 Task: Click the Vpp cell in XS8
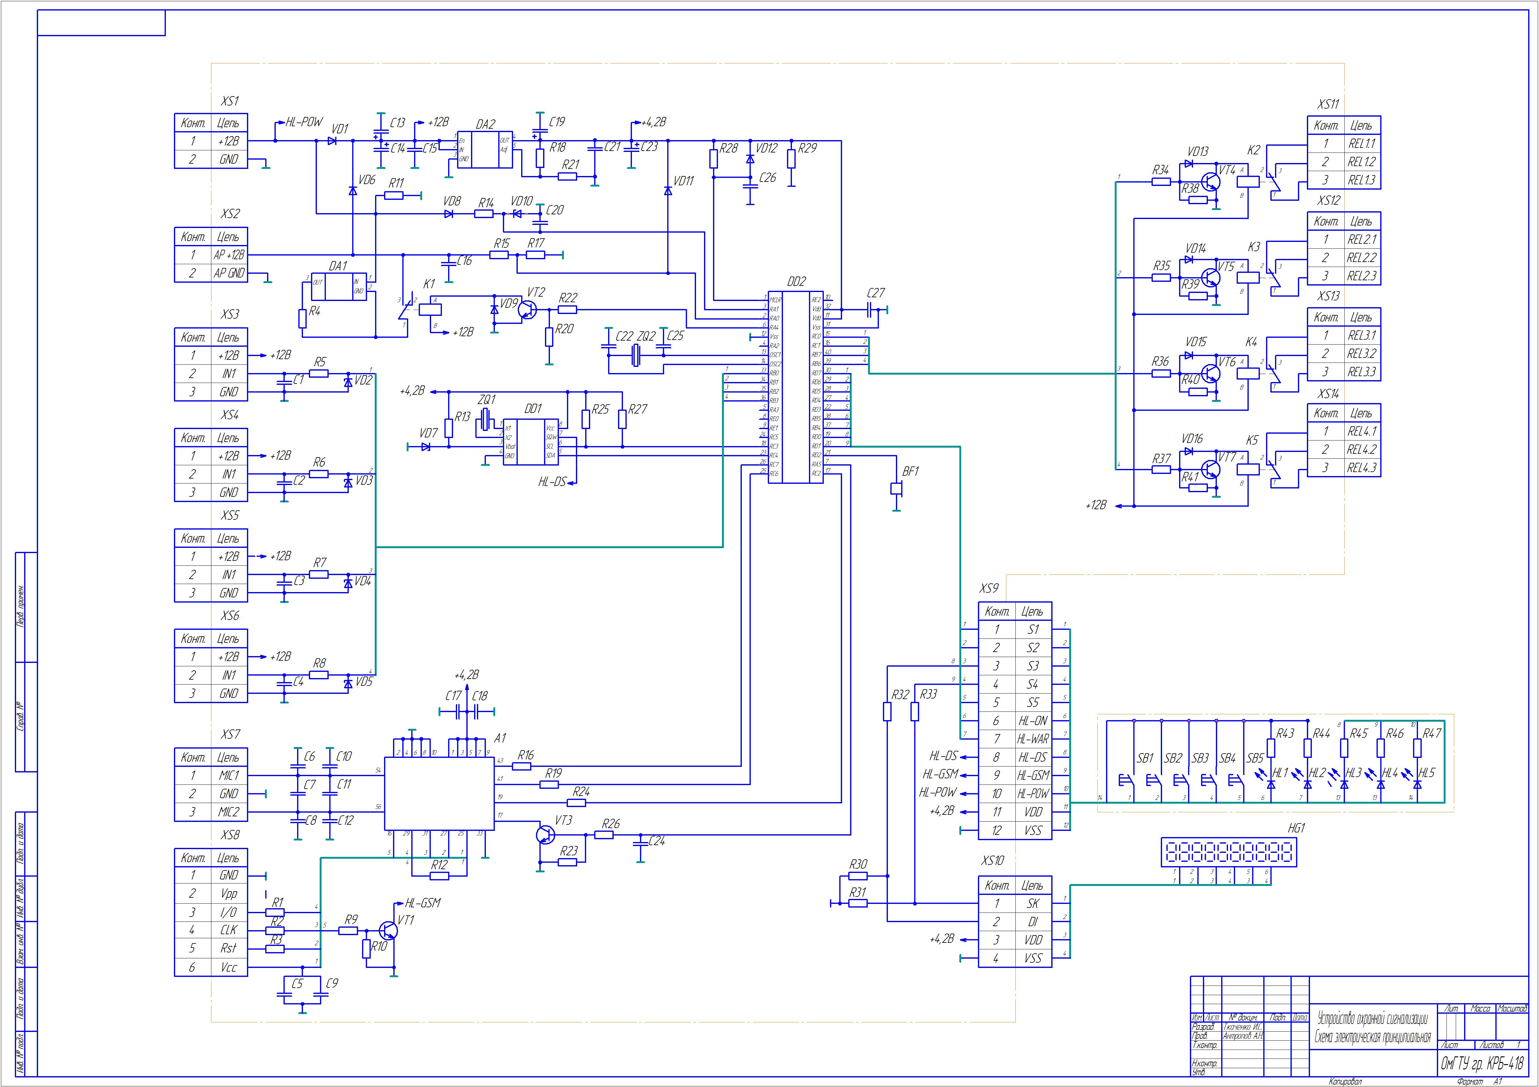point(229,893)
